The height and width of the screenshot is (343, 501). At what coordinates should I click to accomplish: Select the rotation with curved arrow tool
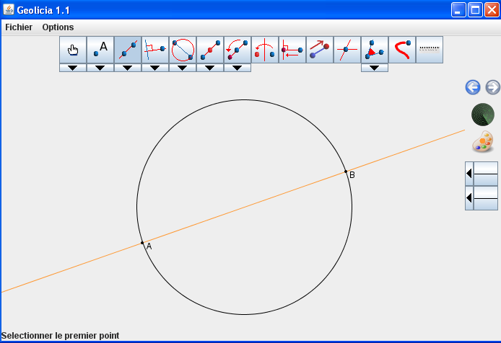[238, 50]
